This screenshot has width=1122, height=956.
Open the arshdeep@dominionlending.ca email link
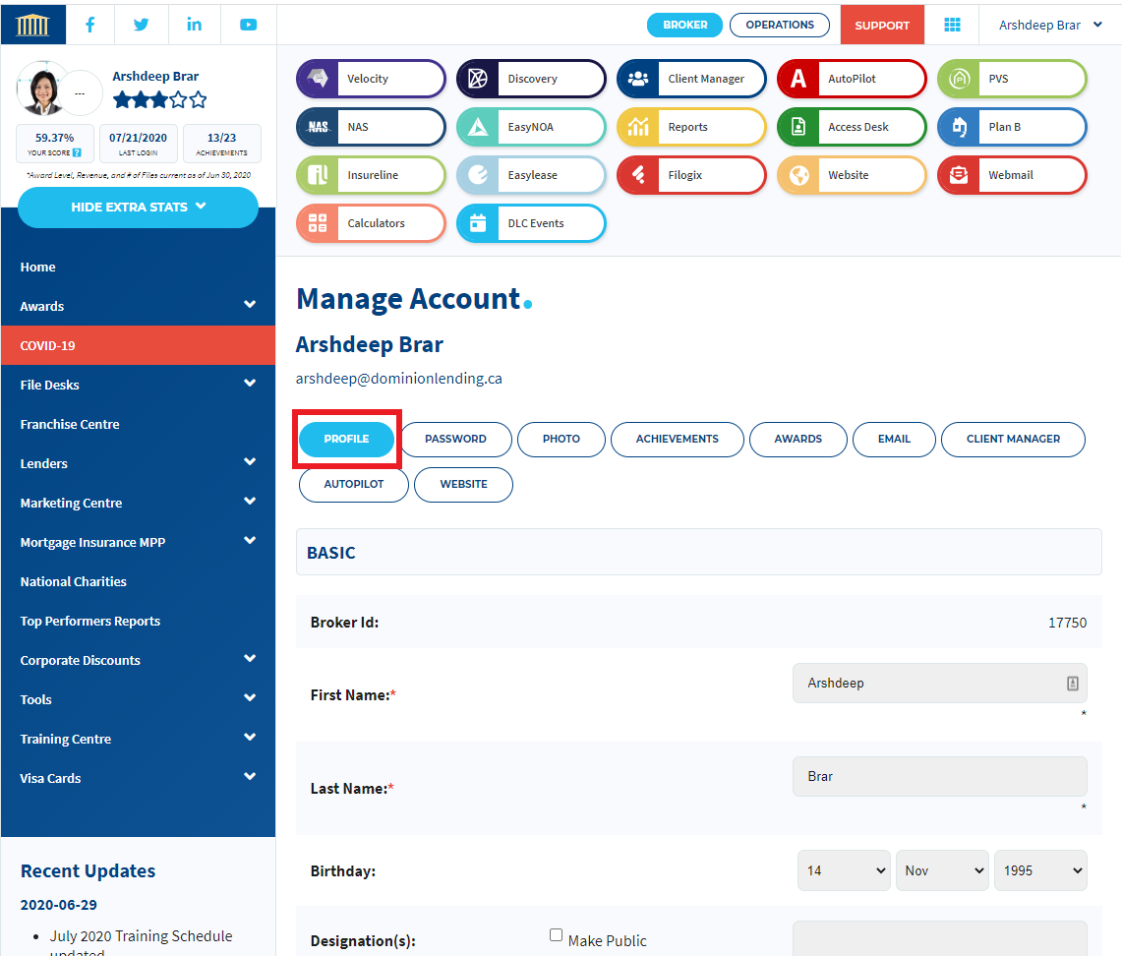click(397, 378)
